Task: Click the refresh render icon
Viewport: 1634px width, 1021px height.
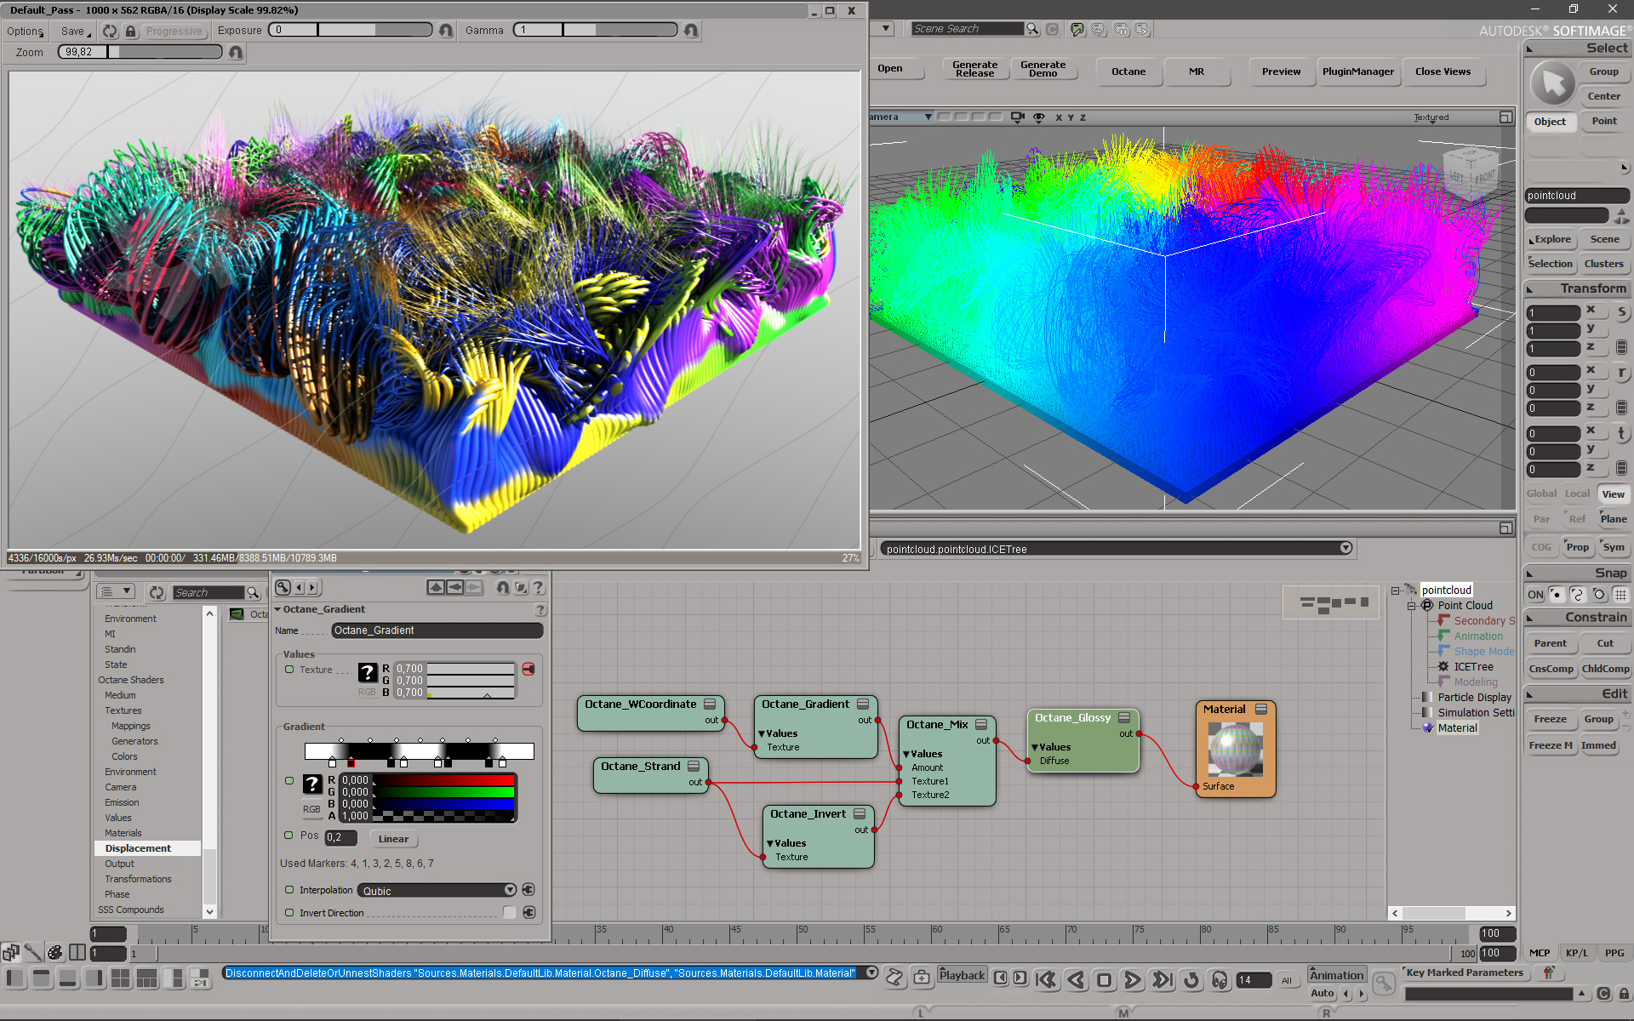Action: point(110,31)
